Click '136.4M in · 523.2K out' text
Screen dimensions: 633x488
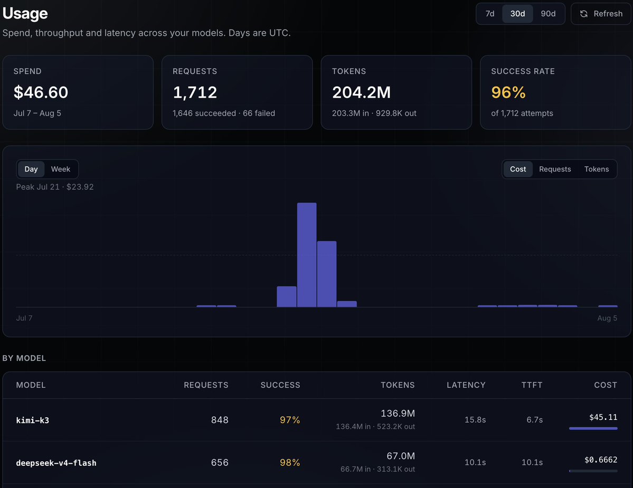(x=375, y=427)
